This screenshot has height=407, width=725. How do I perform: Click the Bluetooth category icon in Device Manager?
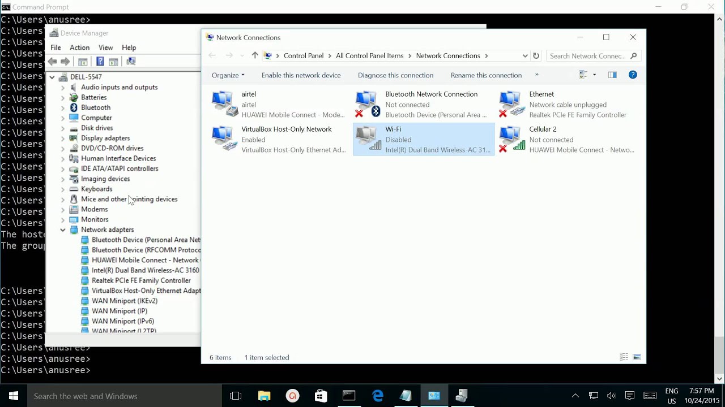coord(74,107)
